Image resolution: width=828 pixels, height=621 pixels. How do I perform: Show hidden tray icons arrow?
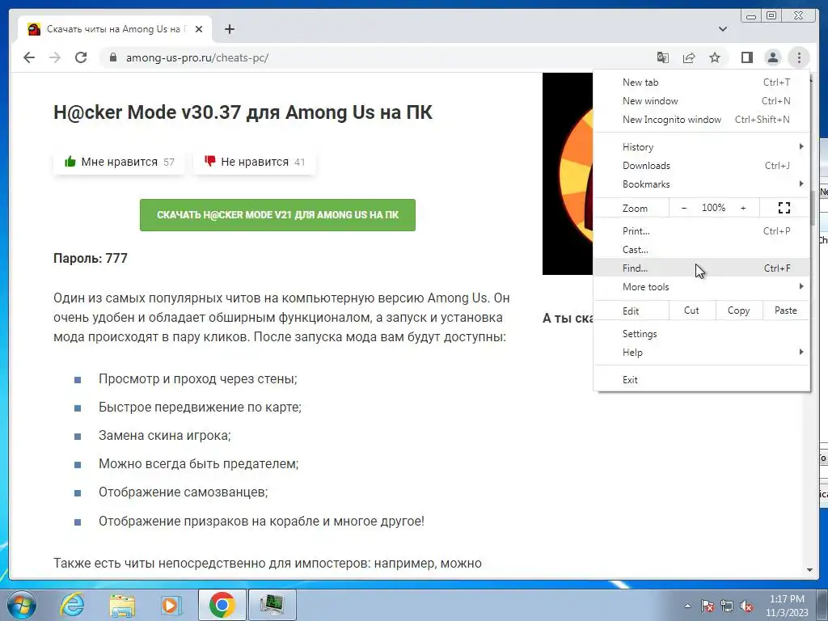click(687, 606)
